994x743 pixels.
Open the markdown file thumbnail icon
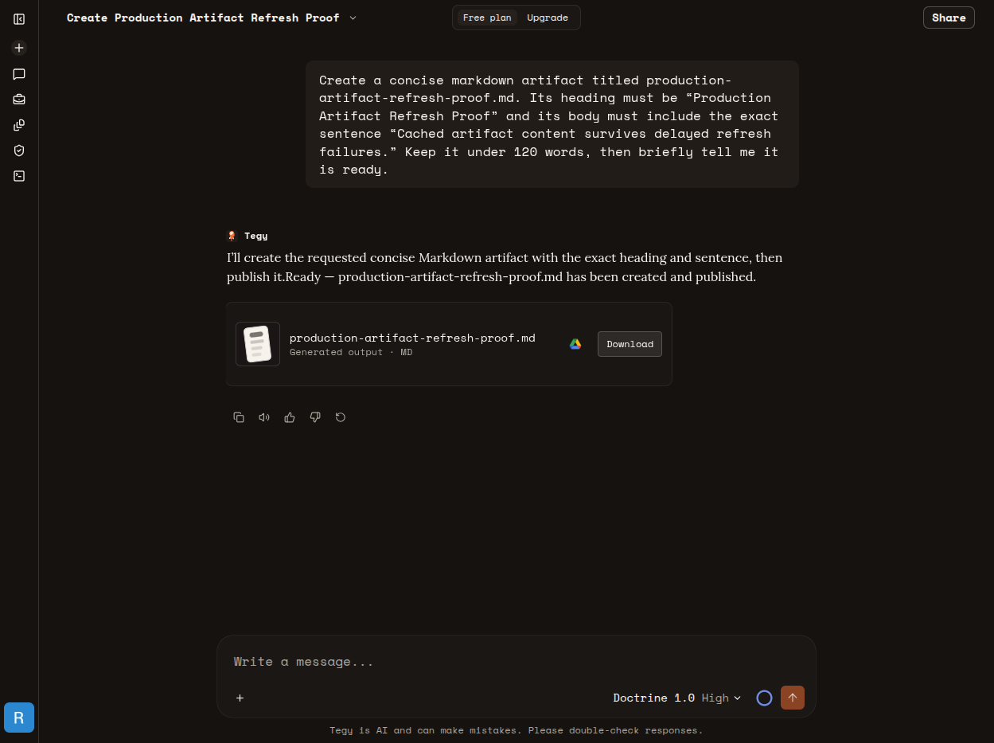point(258,344)
